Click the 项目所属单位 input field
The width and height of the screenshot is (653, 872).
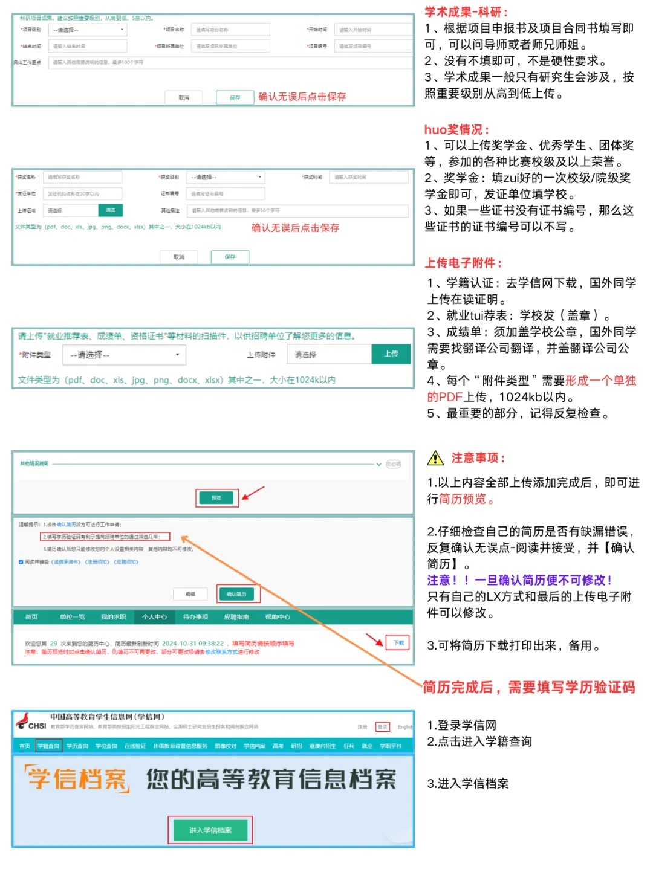click(230, 46)
